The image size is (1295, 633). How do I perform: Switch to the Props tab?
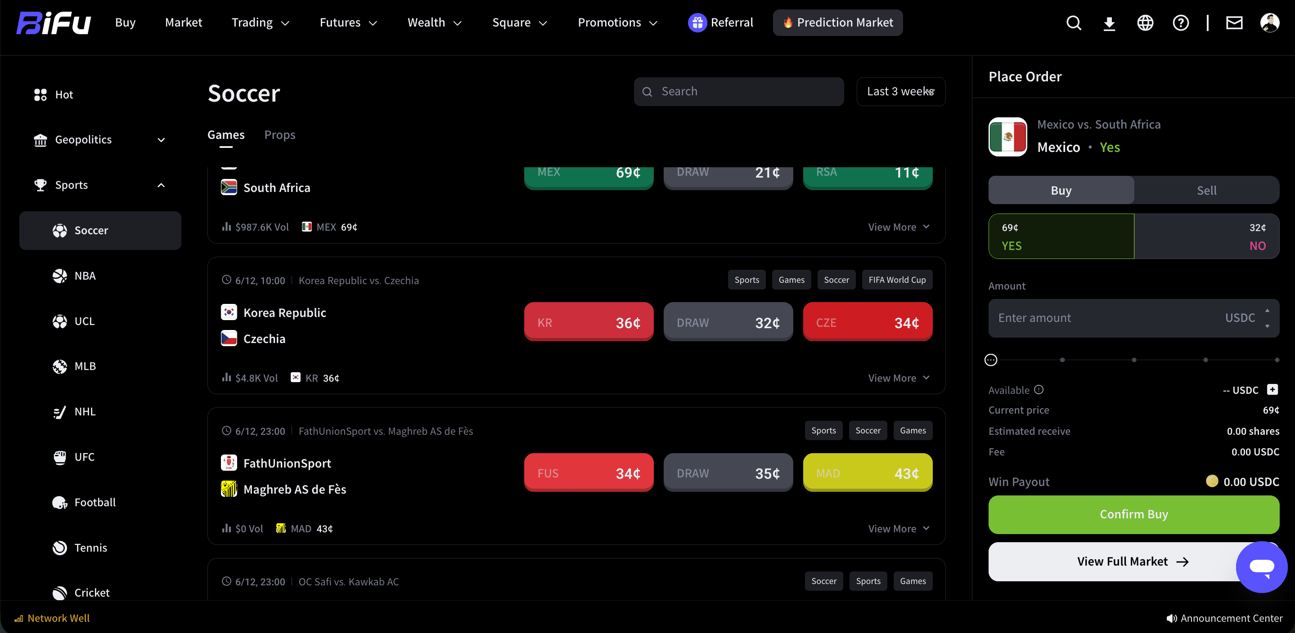[x=279, y=134]
